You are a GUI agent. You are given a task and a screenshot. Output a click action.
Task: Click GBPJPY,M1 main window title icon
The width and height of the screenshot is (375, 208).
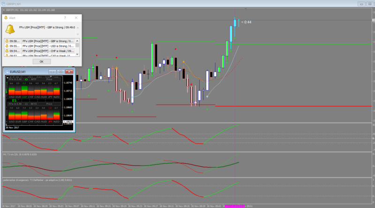point(3,4)
